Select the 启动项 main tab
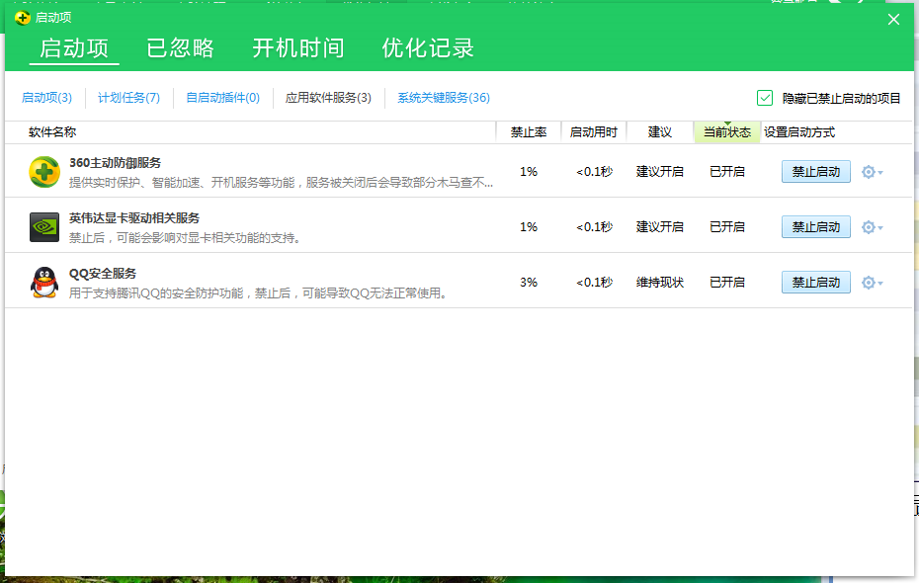The width and height of the screenshot is (919, 583). point(74,48)
